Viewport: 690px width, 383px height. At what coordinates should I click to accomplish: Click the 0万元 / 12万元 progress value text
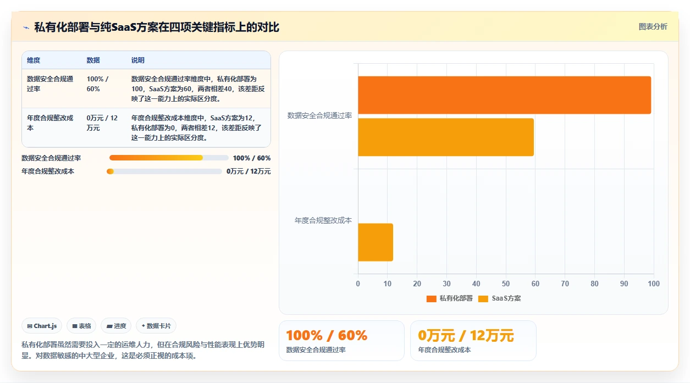[249, 171]
